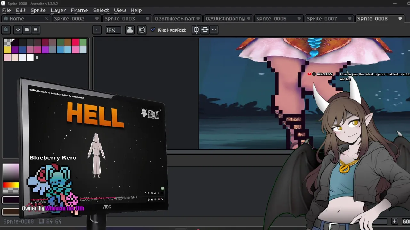
Task: Close the Sprite-0003 tab via its dot
Action: pos(148,19)
